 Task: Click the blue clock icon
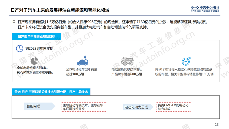pyautogui.click(x=20, y=49)
